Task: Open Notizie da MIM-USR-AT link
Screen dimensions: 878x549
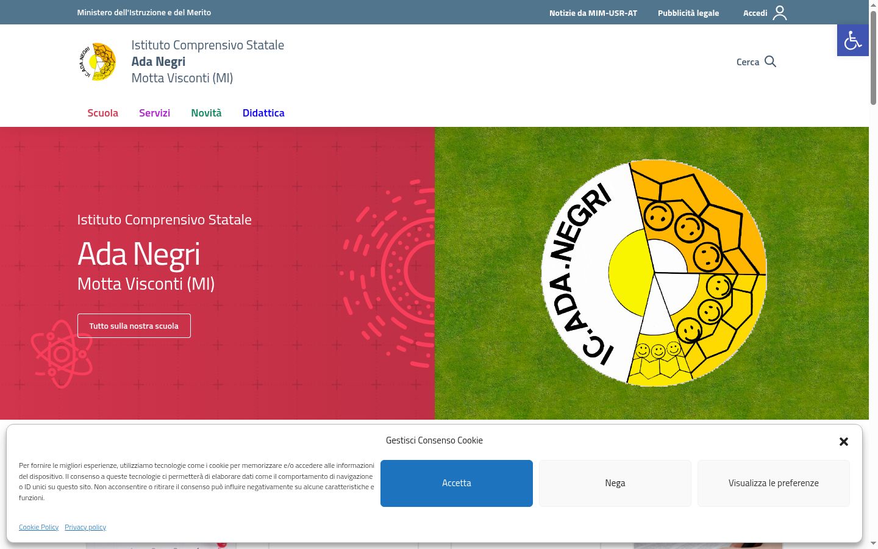Action: pyautogui.click(x=593, y=13)
